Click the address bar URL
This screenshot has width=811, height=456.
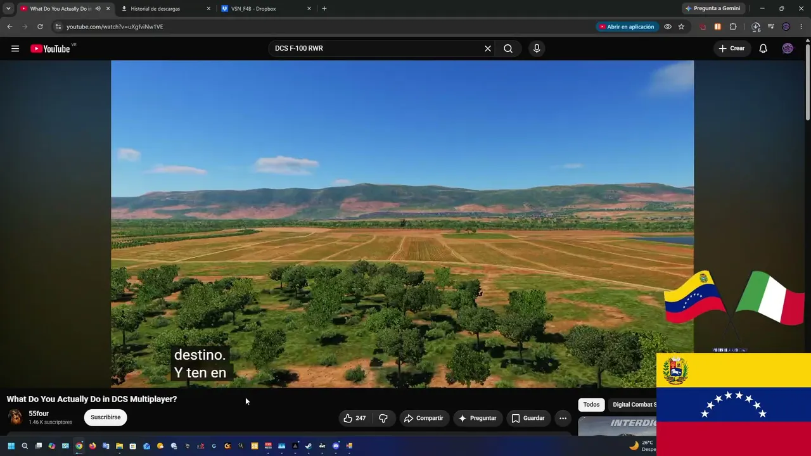115,27
